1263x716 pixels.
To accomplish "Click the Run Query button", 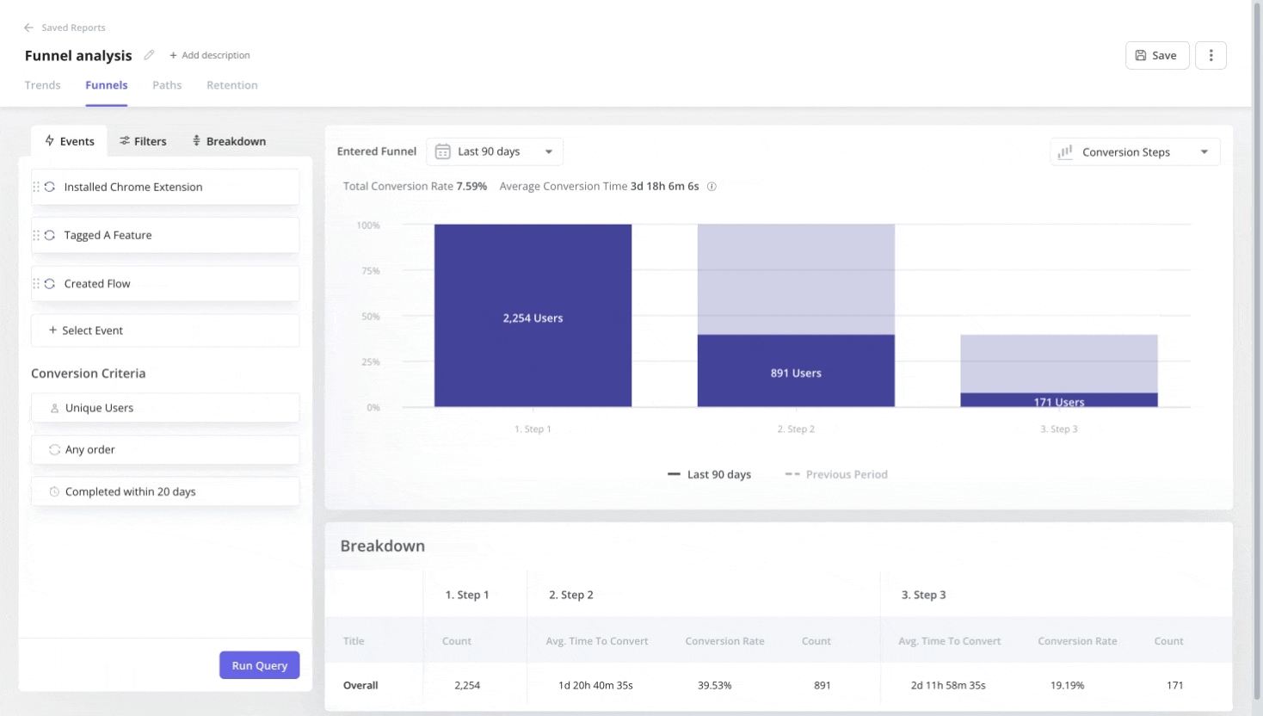I will point(259,664).
